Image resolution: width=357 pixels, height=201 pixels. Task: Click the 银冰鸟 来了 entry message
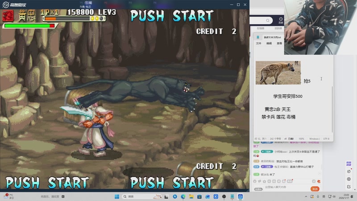pyautogui.click(x=264, y=175)
